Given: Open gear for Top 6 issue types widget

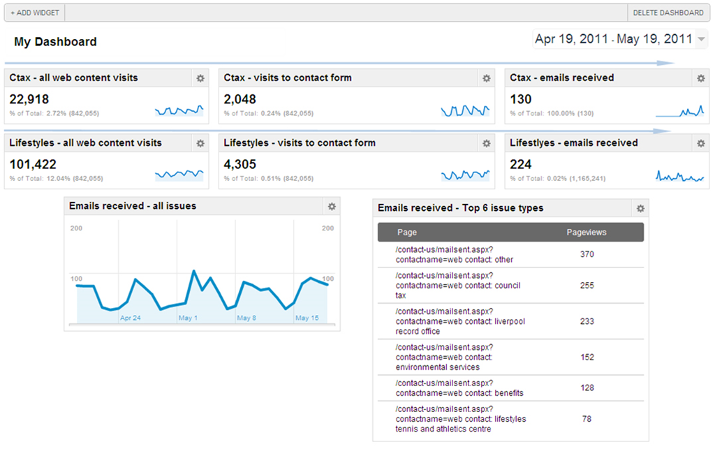Looking at the screenshot, I should click(x=640, y=208).
